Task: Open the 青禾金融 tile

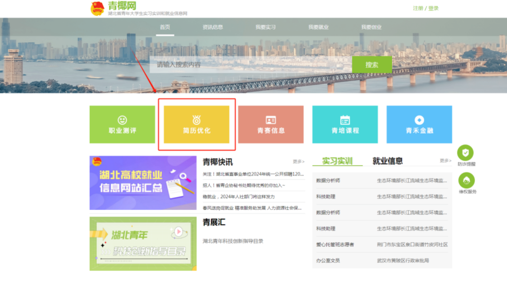Action: coord(419,124)
